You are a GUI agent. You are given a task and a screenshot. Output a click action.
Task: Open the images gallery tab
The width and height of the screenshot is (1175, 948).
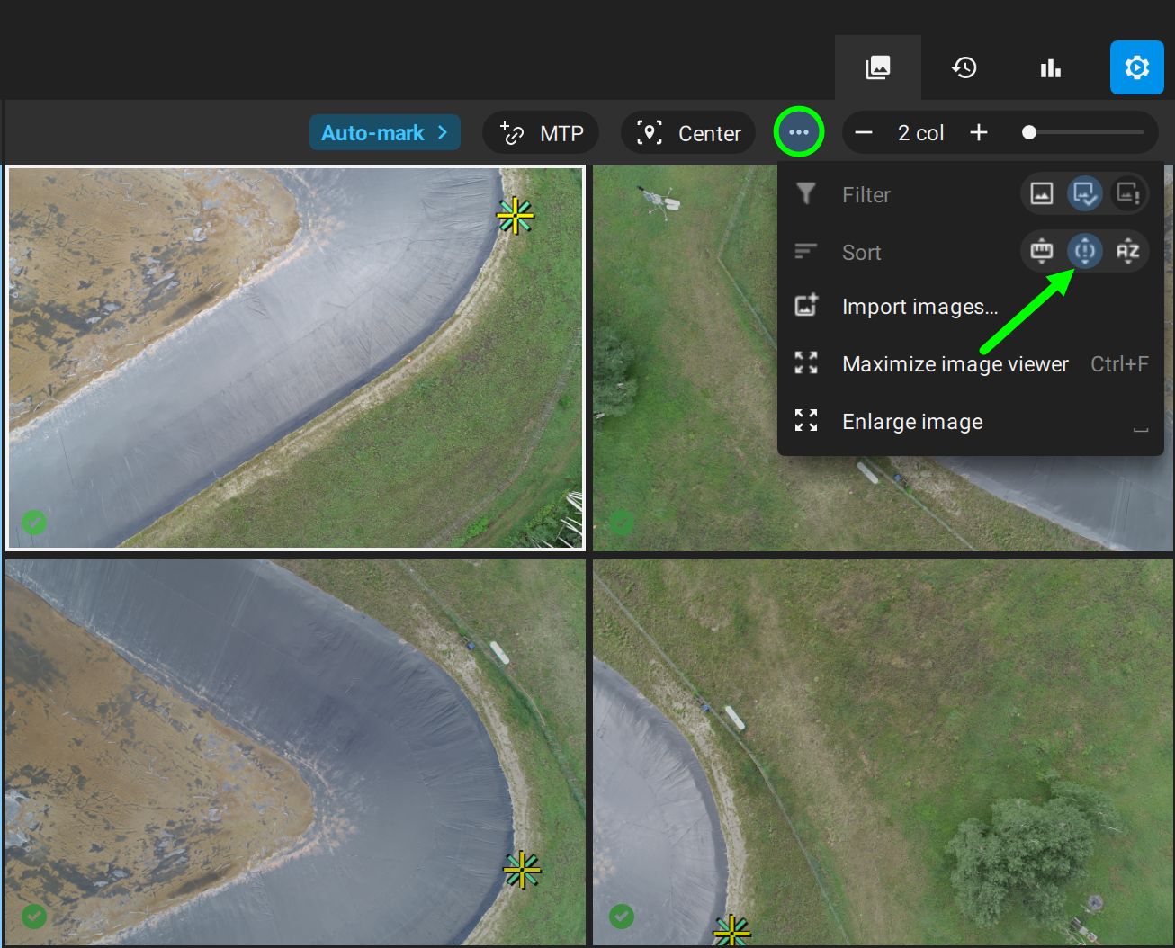877,67
